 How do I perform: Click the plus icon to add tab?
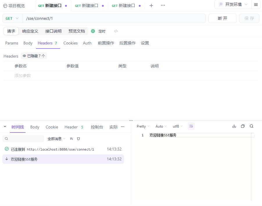151,6
